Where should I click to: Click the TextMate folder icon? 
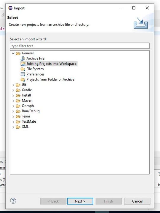pyautogui.click(x=18, y=122)
